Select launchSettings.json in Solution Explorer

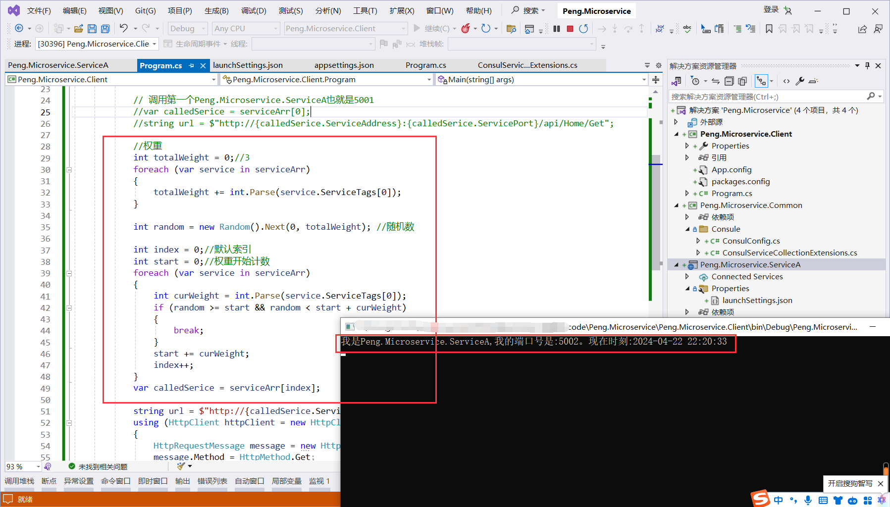coord(757,301)
